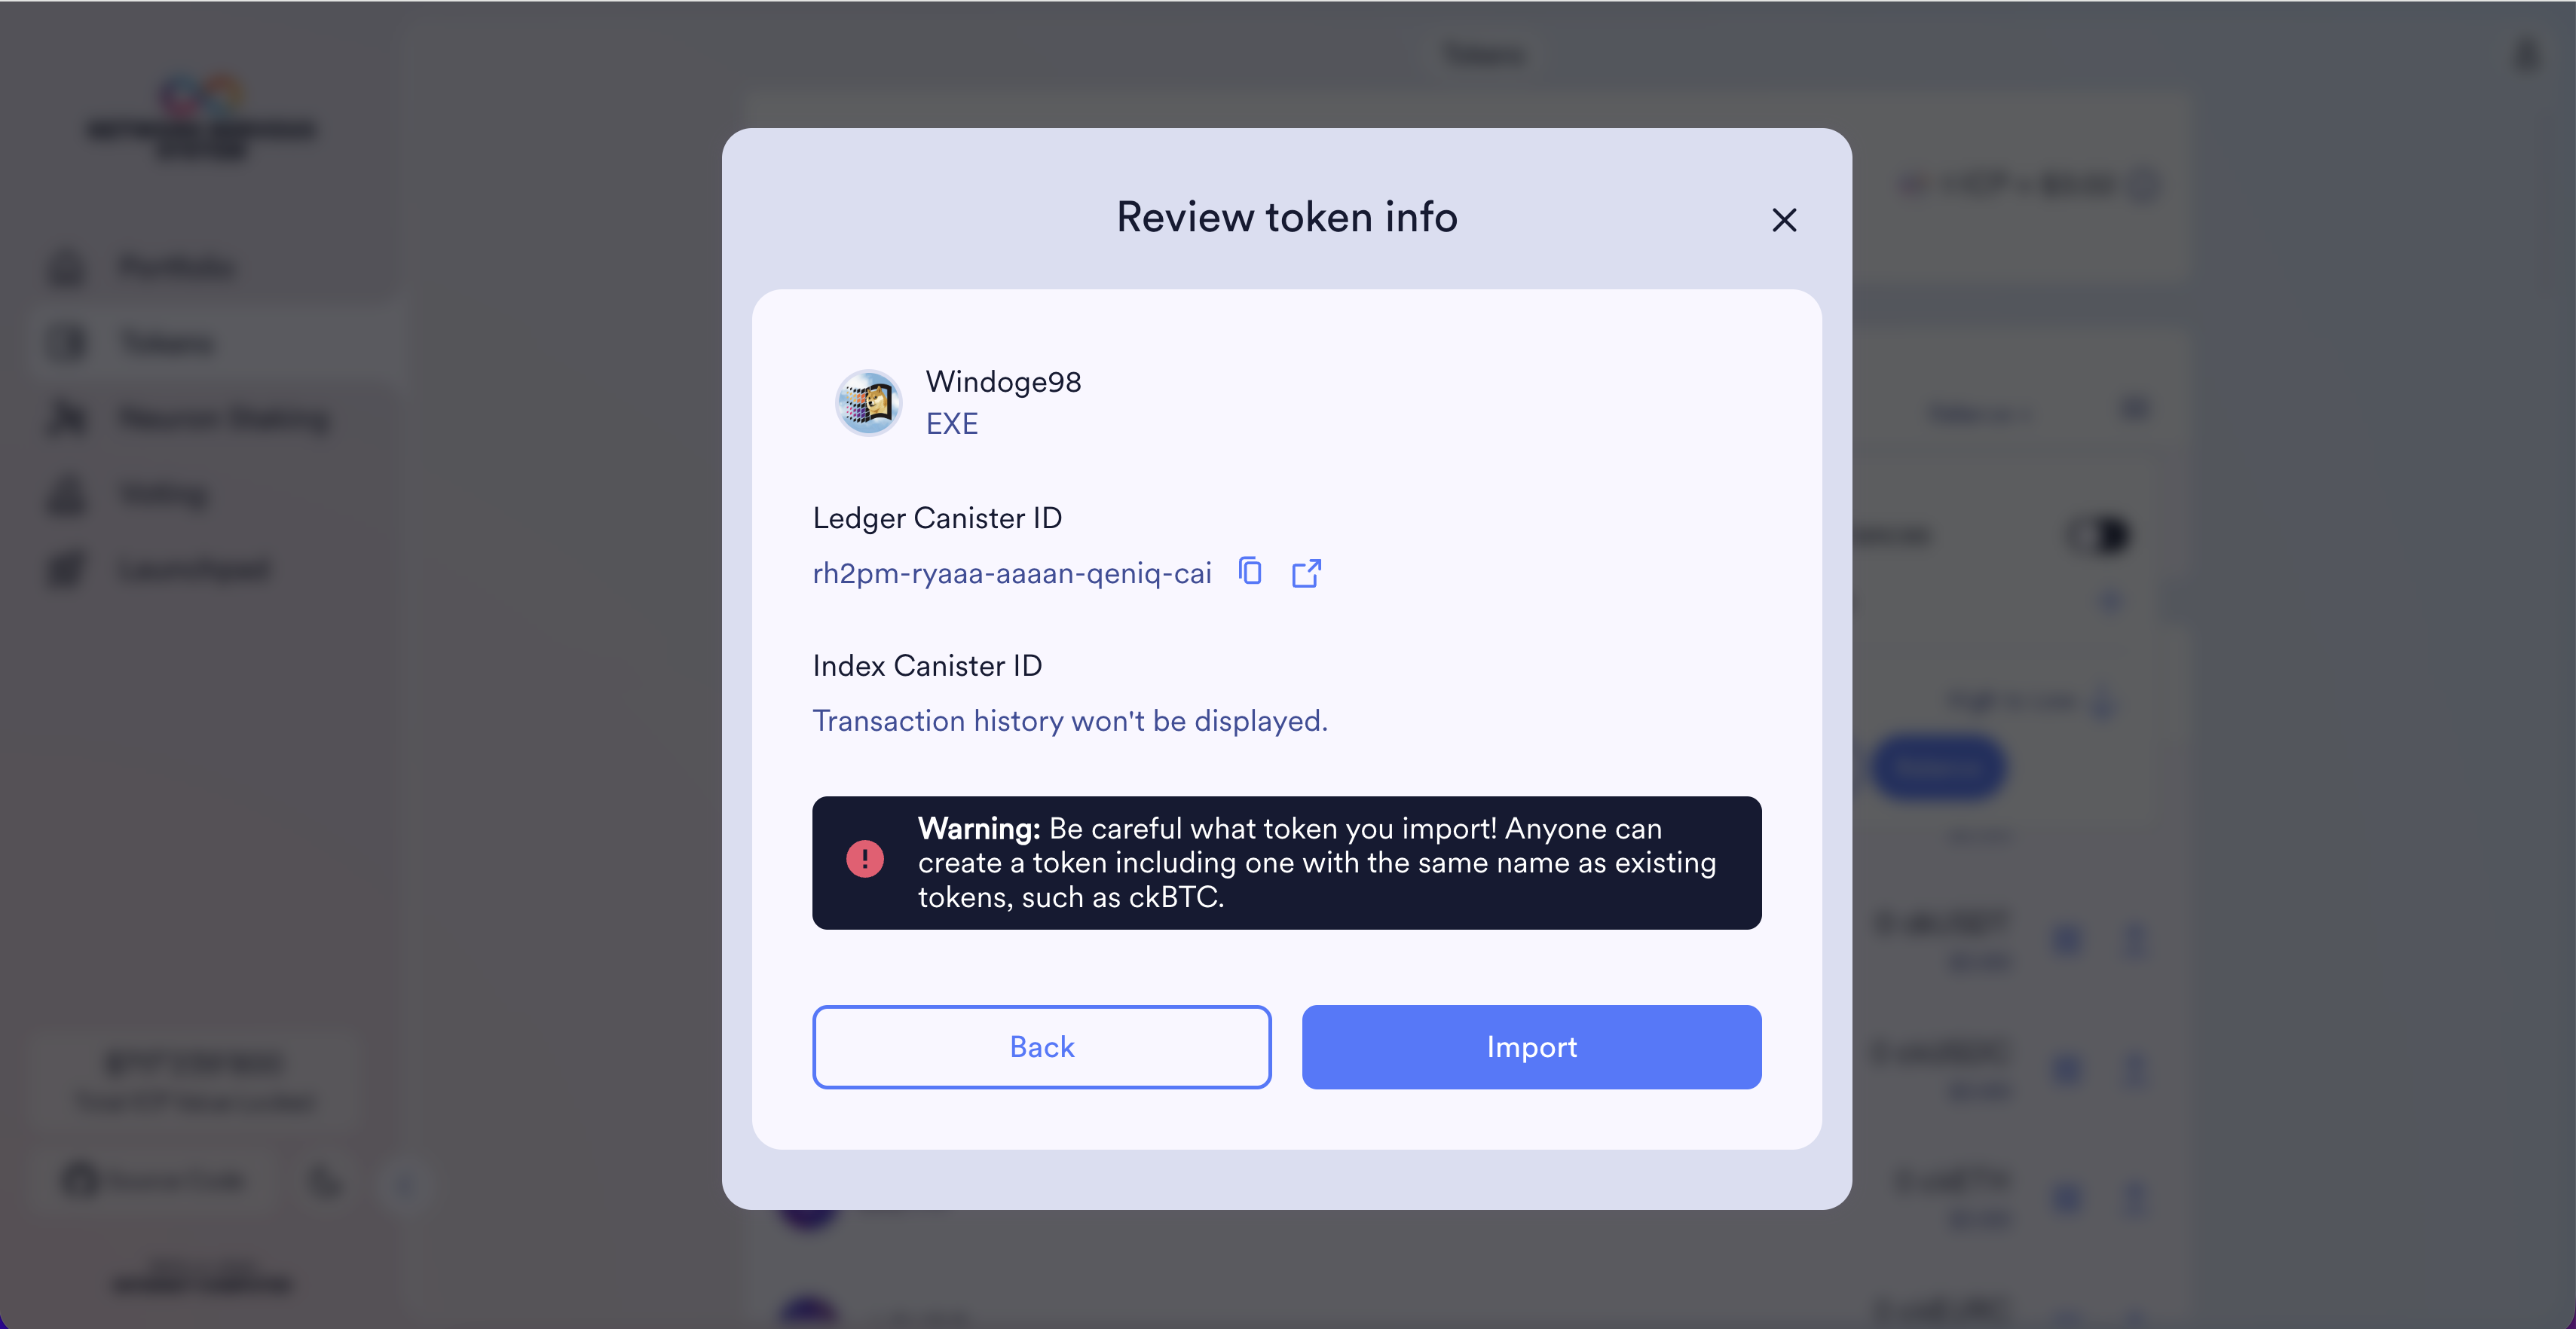This screenshot has width=2576, height=1329.
Task: Click the Portfolio icon in the sidebar
Action: (x=68, y=267)
